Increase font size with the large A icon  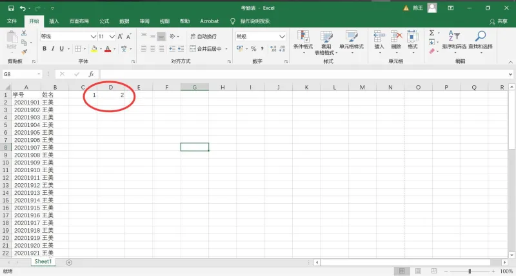[x=120, y=36]
